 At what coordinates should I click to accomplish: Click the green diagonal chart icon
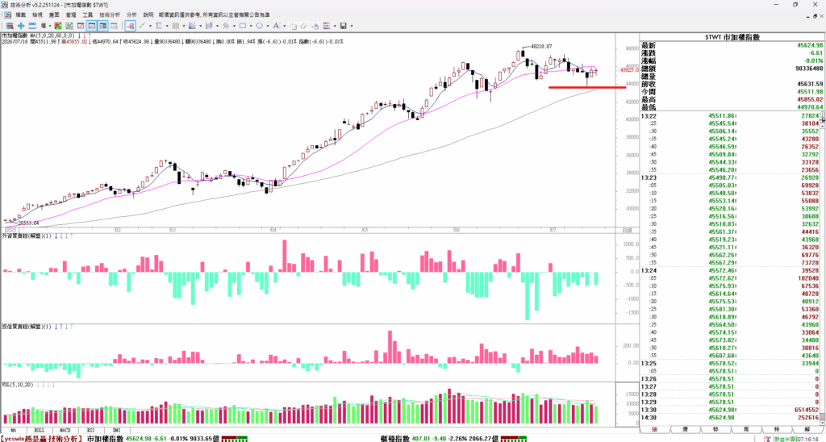69,25
